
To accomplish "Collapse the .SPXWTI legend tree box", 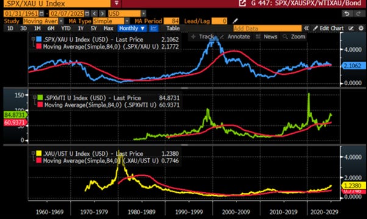I will click(x=34, y=97).
